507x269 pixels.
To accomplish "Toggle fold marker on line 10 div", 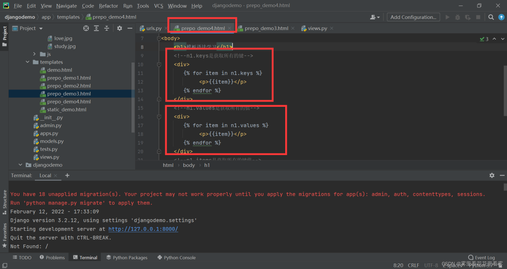I will coord(159,64).
